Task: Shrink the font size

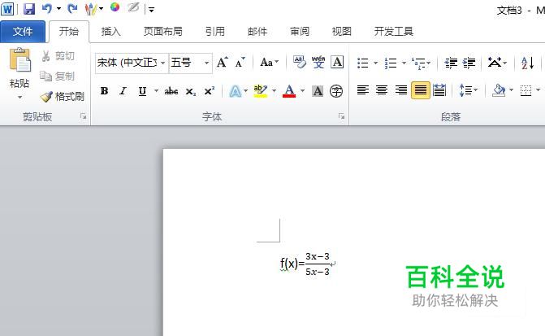Action: click(240, 63)
